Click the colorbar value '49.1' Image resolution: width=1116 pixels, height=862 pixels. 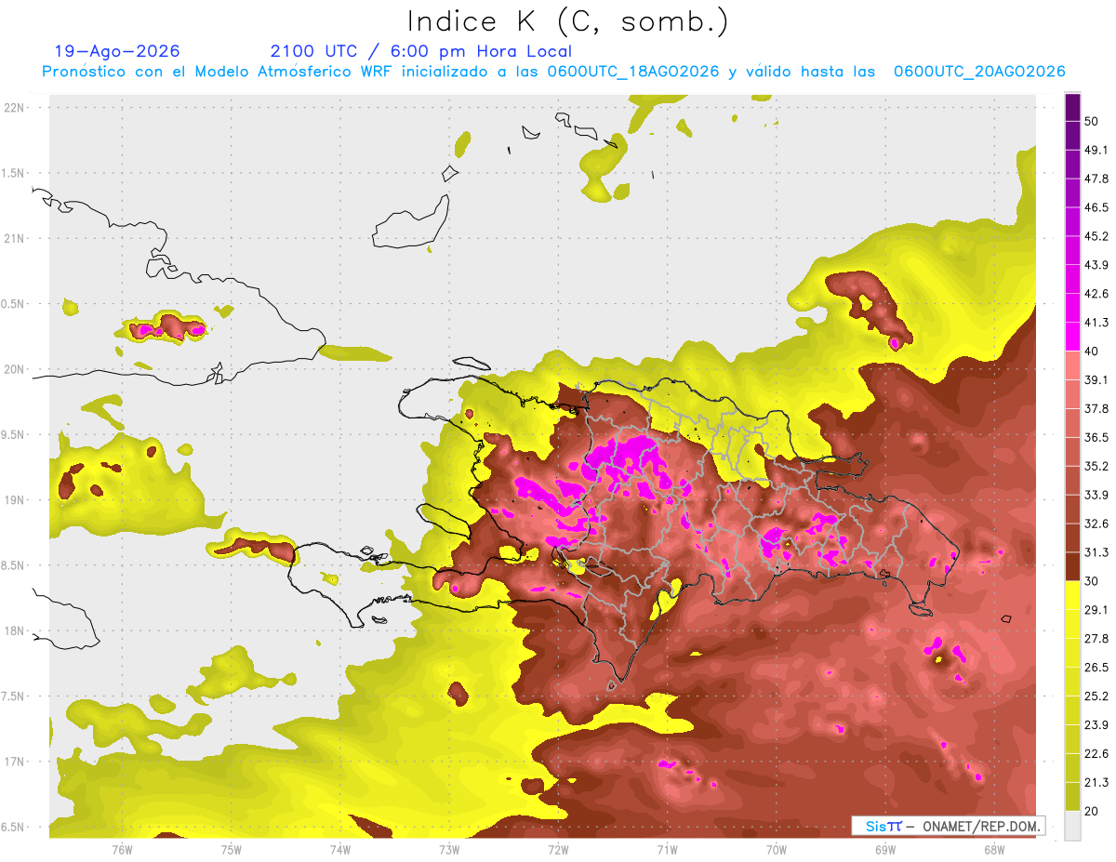coord(1096,150)
